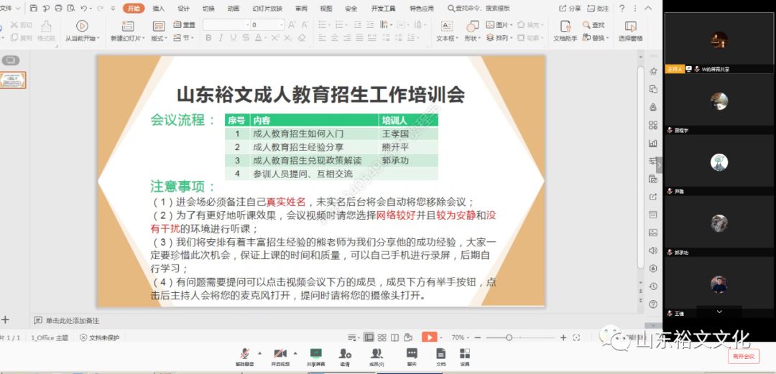This screenshot has width=776, height=374.
Task: Expand the video options arrow beside 开启视频
Action: 295,353
